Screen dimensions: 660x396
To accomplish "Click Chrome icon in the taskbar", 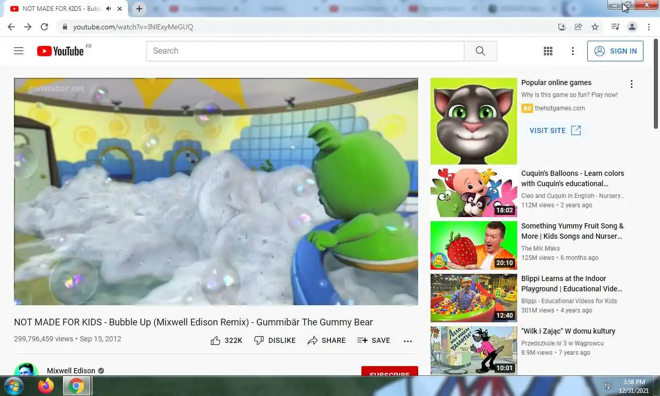I will click(x=76, y=386).
